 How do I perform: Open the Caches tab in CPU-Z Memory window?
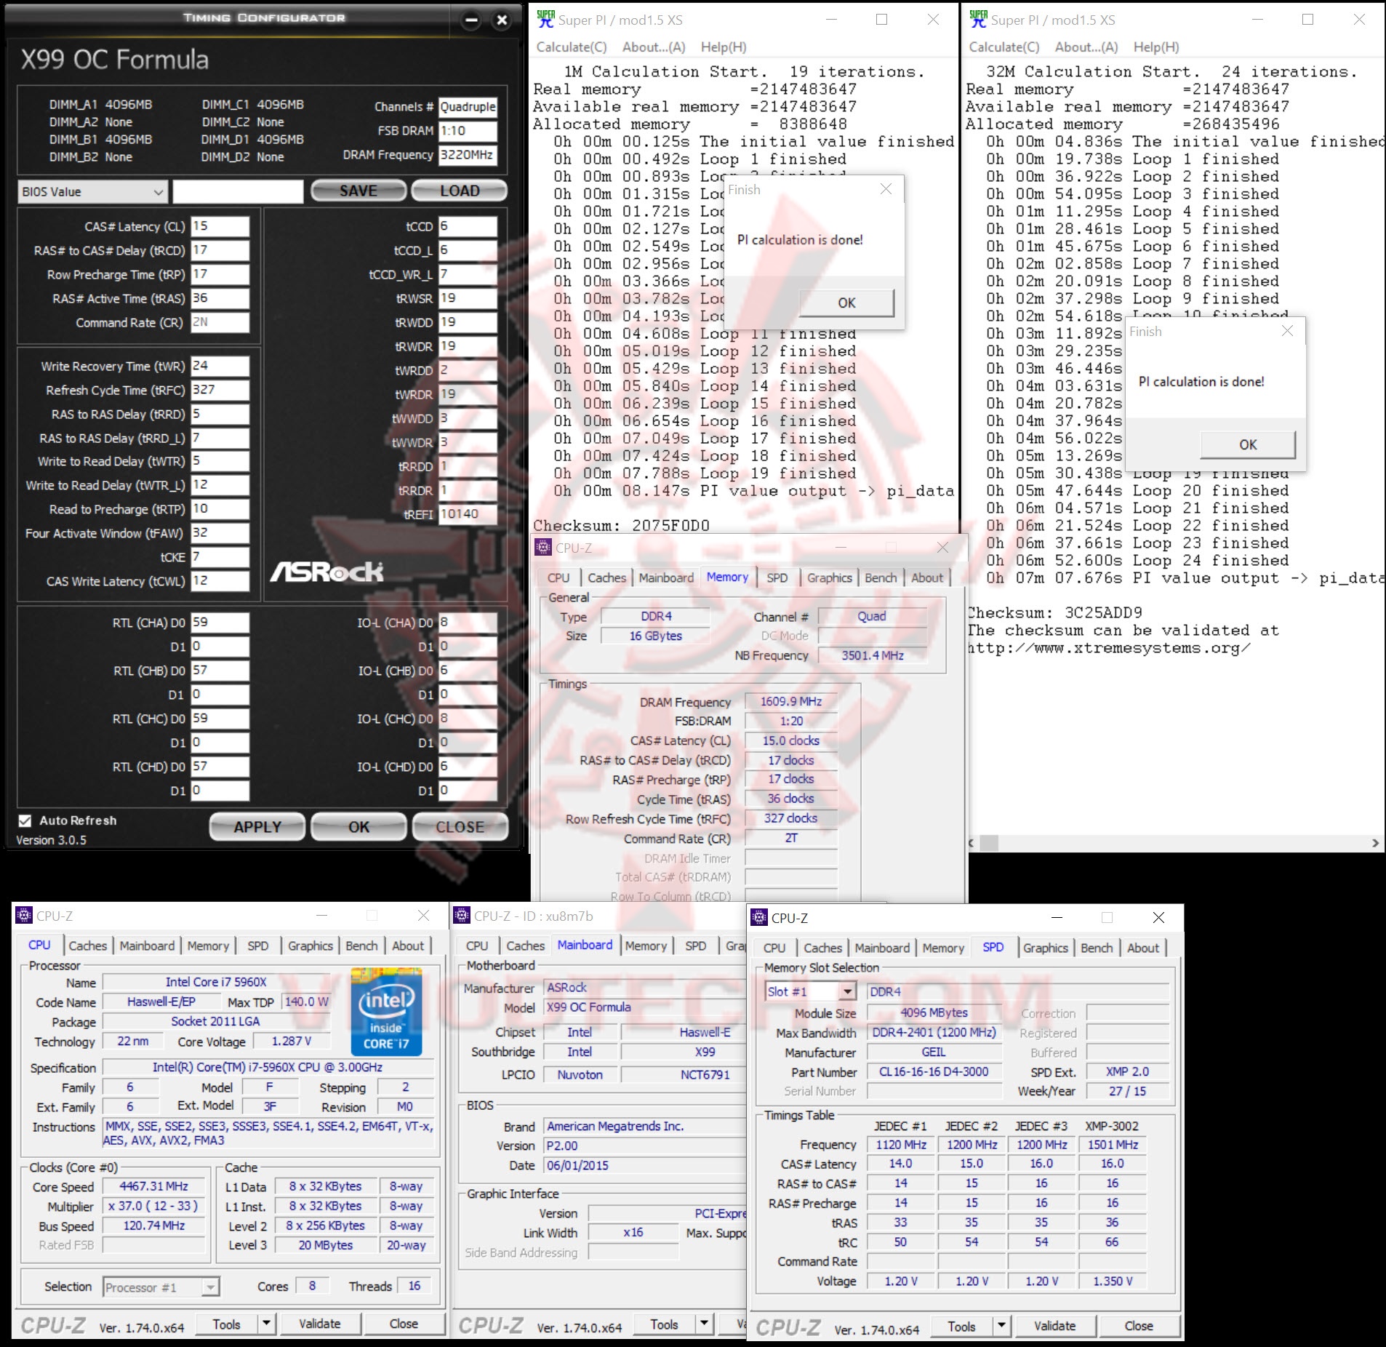tap(606, 577)
